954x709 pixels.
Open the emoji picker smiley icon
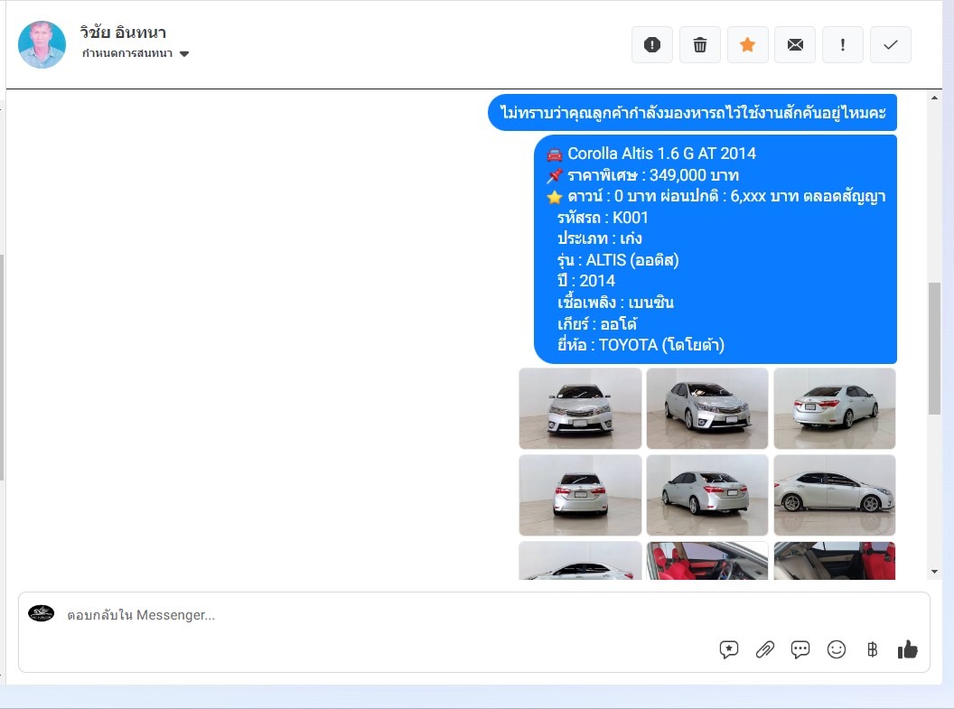click(836, 649)
